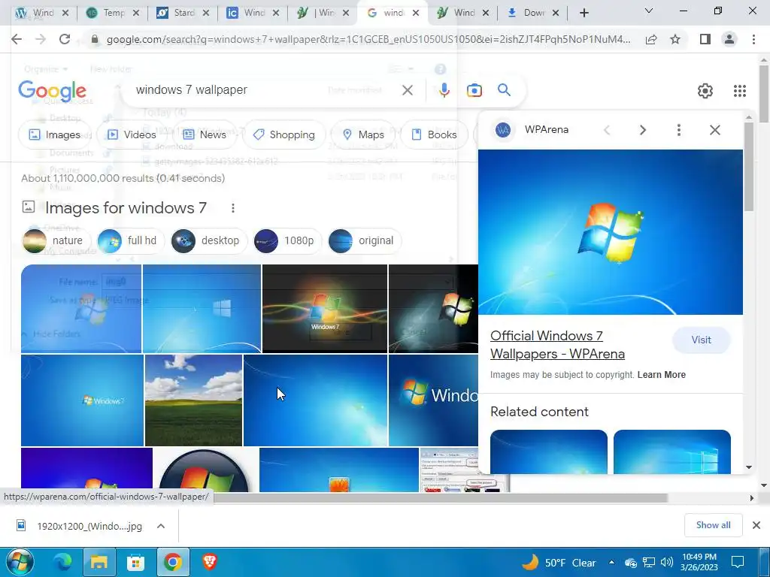
Task: Show all downloads
Action: 713,525
